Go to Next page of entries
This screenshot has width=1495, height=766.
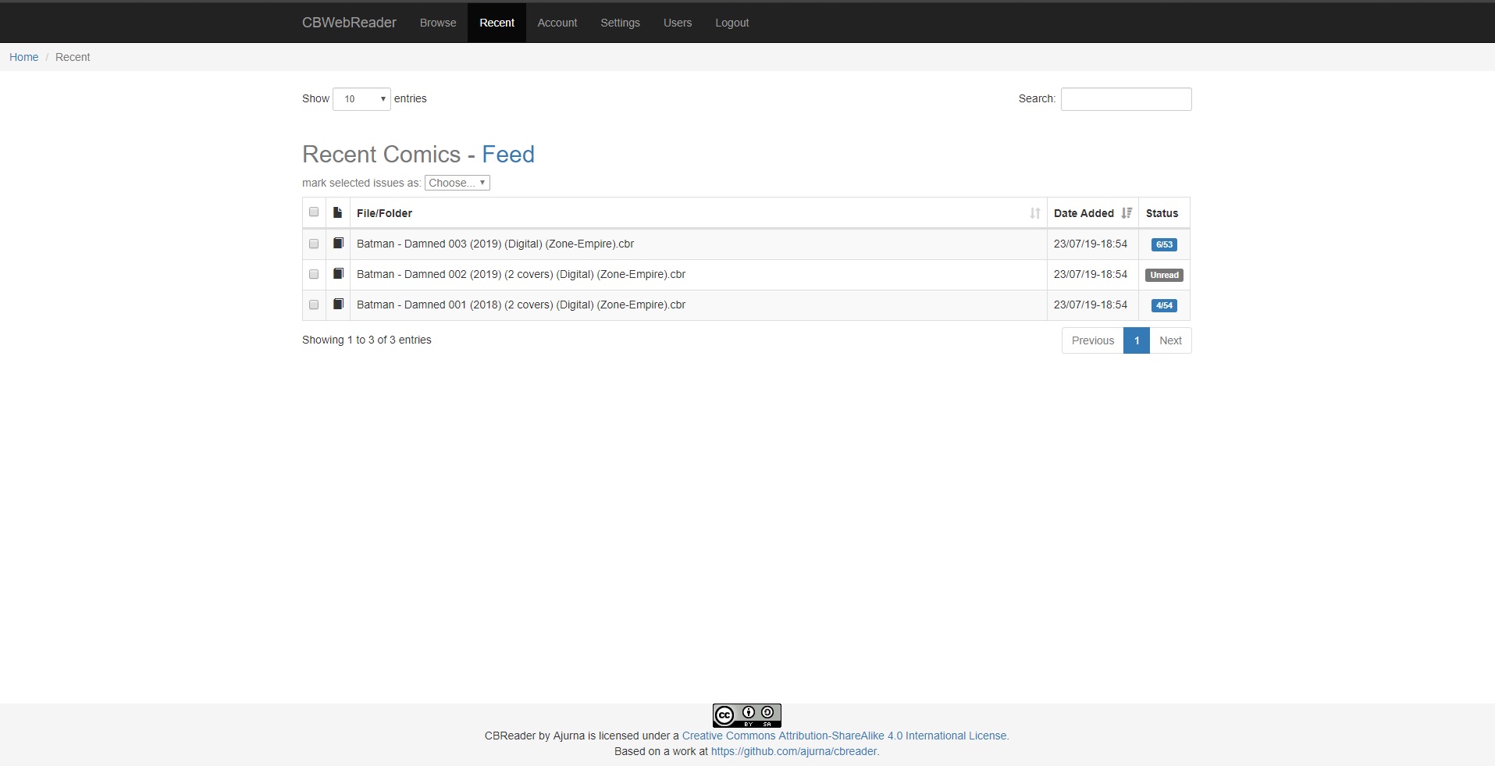(1170, 340)
